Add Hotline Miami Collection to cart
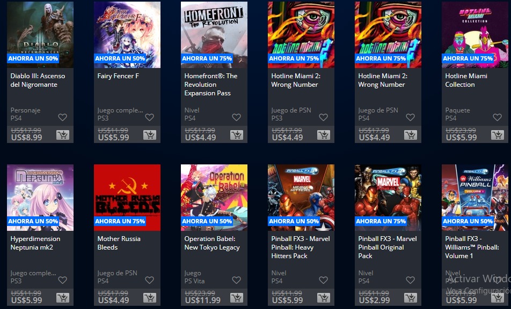Image resolution: width=511 pixels, height=309 pixels. coord(497,134)
